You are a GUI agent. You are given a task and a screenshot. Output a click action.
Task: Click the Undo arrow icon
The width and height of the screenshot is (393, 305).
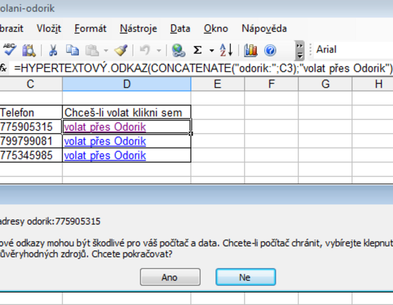[145, 50]
